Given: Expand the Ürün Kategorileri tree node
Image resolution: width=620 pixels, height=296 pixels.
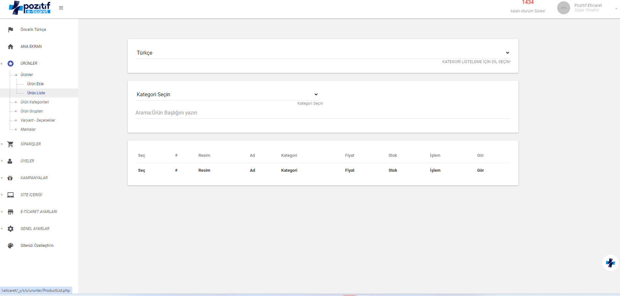Looking at the screenshot, I should (x=16, y=102).
